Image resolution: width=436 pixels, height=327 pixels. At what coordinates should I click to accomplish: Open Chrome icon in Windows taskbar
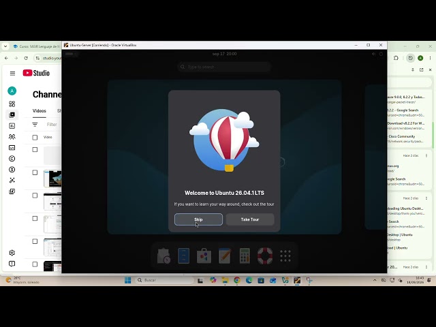237,280
